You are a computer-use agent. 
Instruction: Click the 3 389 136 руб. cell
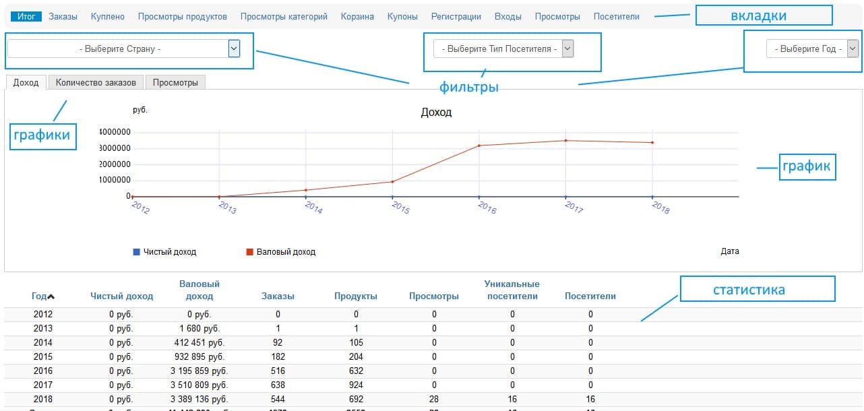click(x=200, y=399)
